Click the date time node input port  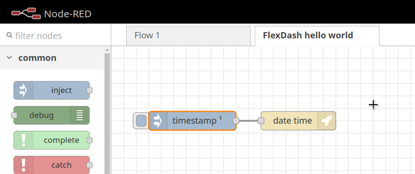pyautogui.click(x=261, y=121)
